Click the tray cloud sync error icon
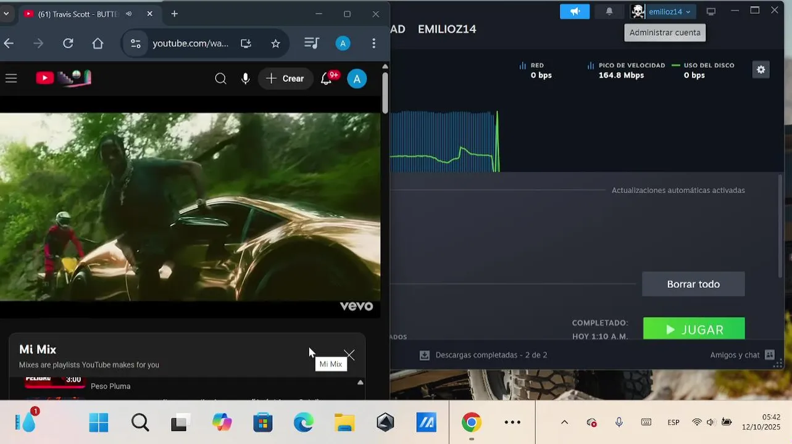This screenshot has width=792, height=444. [x=591, y=422]
